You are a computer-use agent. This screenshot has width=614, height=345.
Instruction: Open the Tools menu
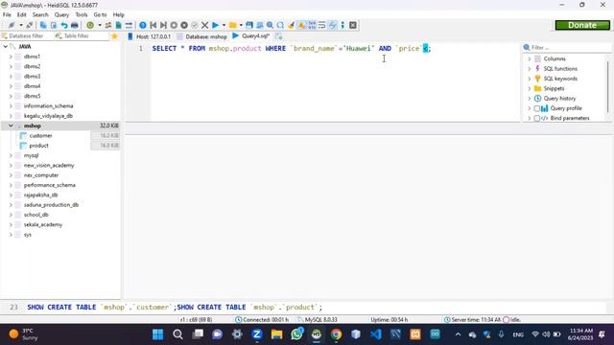click(x=82, y=15)
